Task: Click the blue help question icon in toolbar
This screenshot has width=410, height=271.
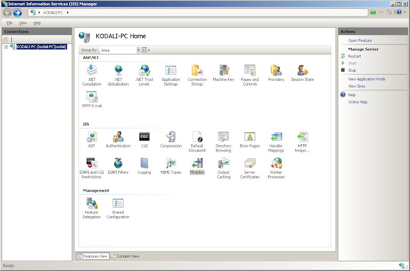Action: point(399,12)
